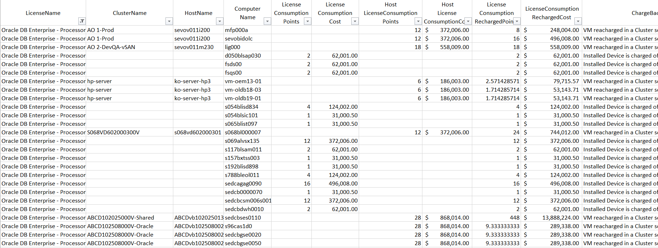
Task: Open LicenseConsumption RechargedCost filter dropdown
Action: 578,21
